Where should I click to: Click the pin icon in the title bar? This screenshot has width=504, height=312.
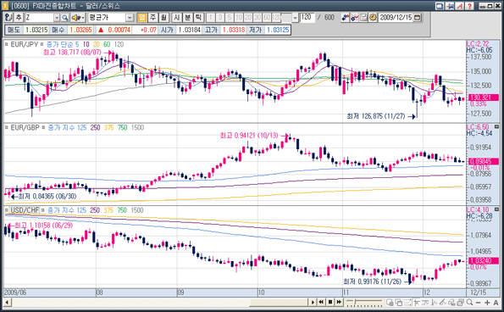[450, 6]
